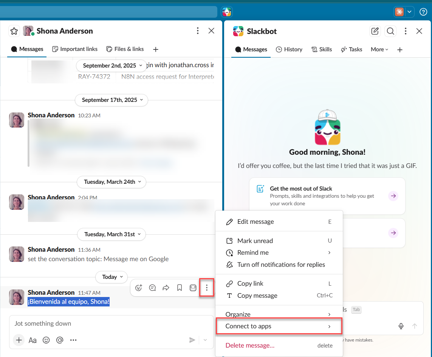Click the arrow on Get the most out of Slack card
432x357 pixels.
click(x=393, y=196)
